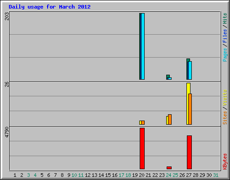
Task: Click day 28 on the x-axis
Action: (195, 175)
